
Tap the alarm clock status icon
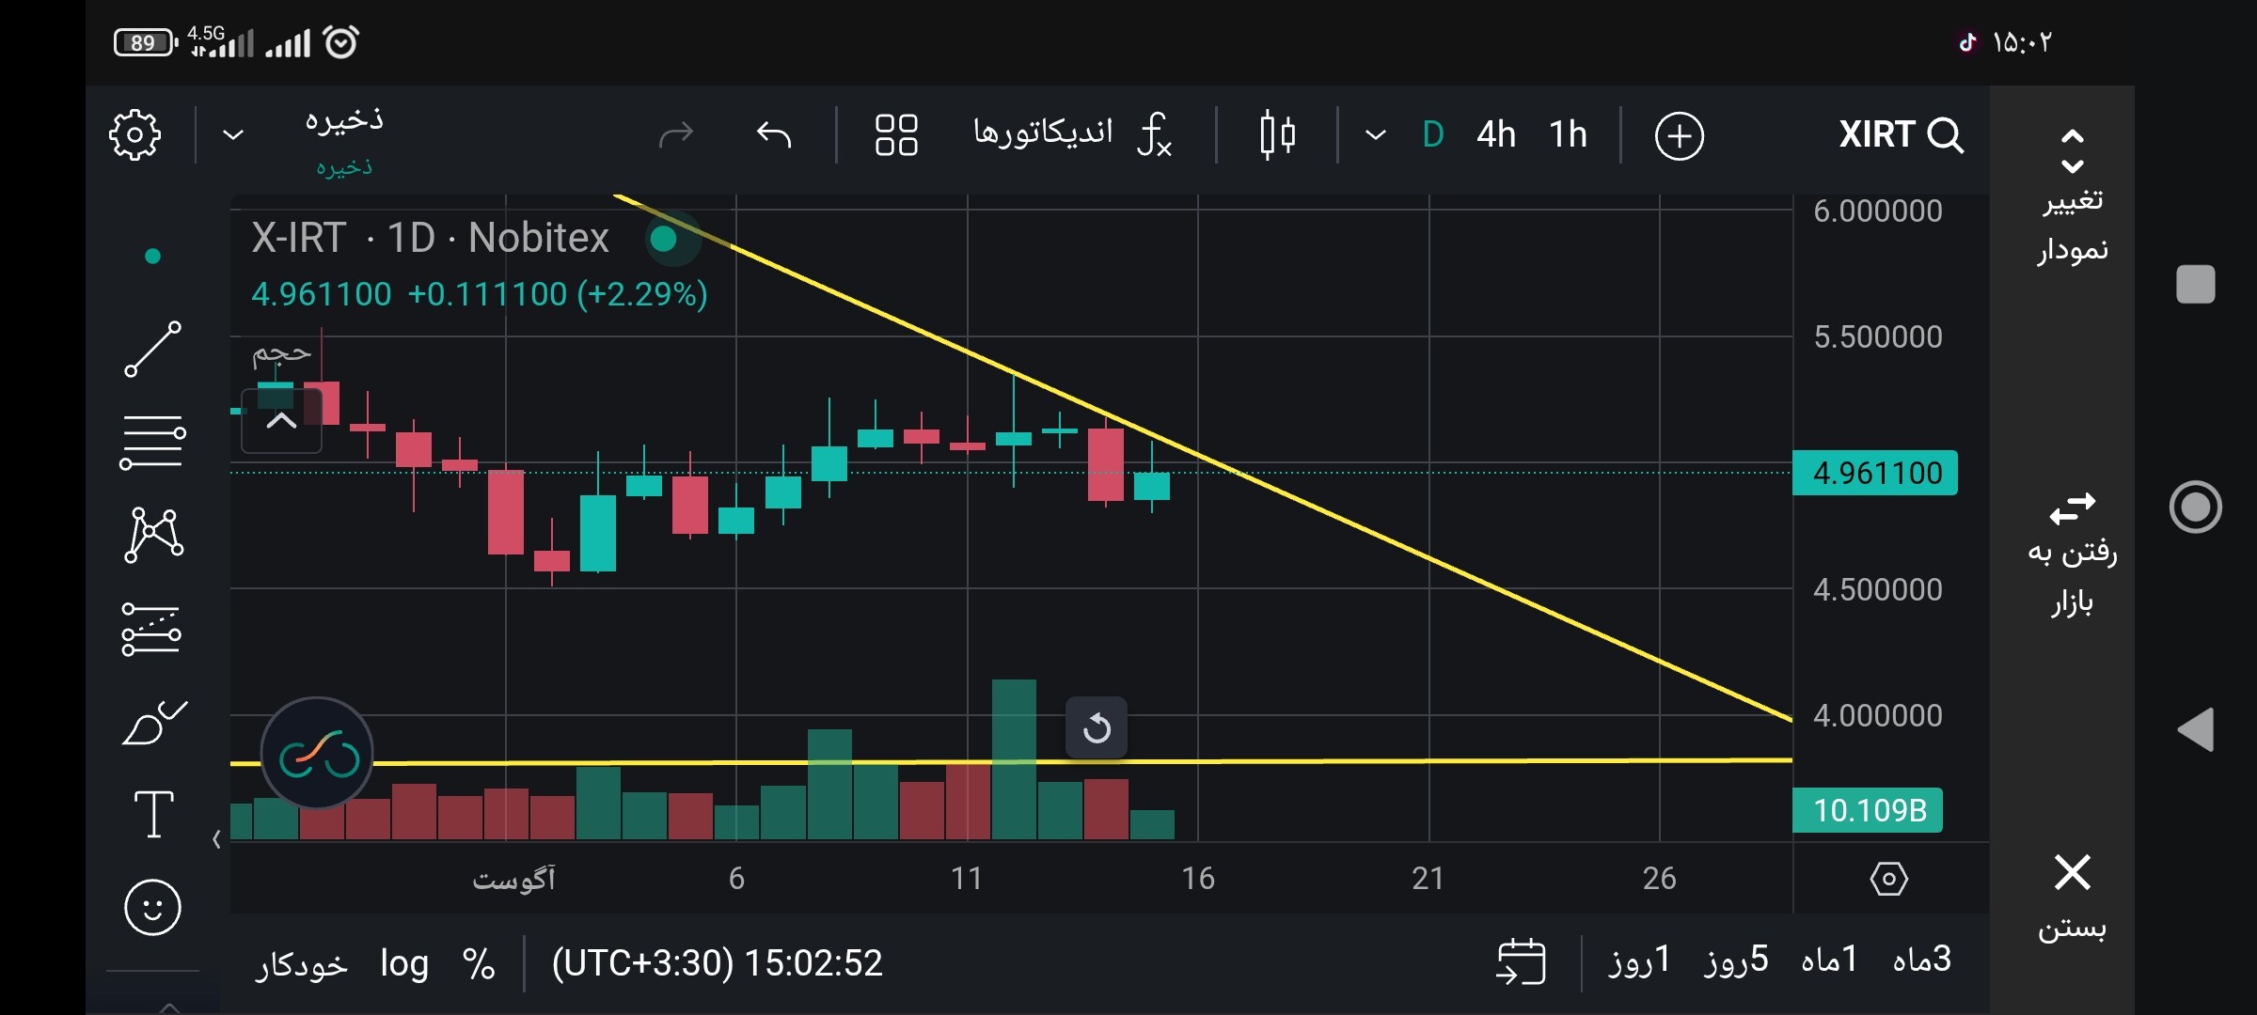coord(340,41)
